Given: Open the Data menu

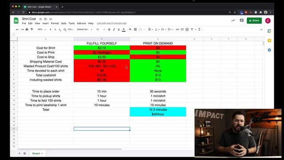Looking at the screenshot, I should [x=63, y=24].
